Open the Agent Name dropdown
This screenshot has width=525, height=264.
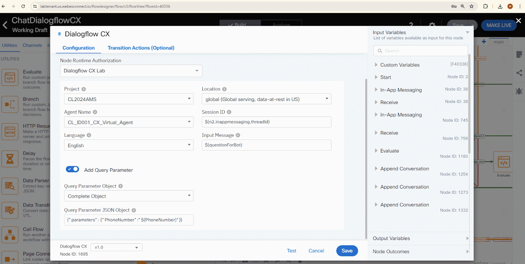129,122
